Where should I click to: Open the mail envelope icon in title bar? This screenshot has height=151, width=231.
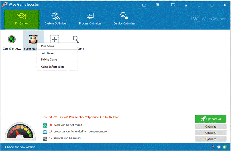[x=144, y=5]
